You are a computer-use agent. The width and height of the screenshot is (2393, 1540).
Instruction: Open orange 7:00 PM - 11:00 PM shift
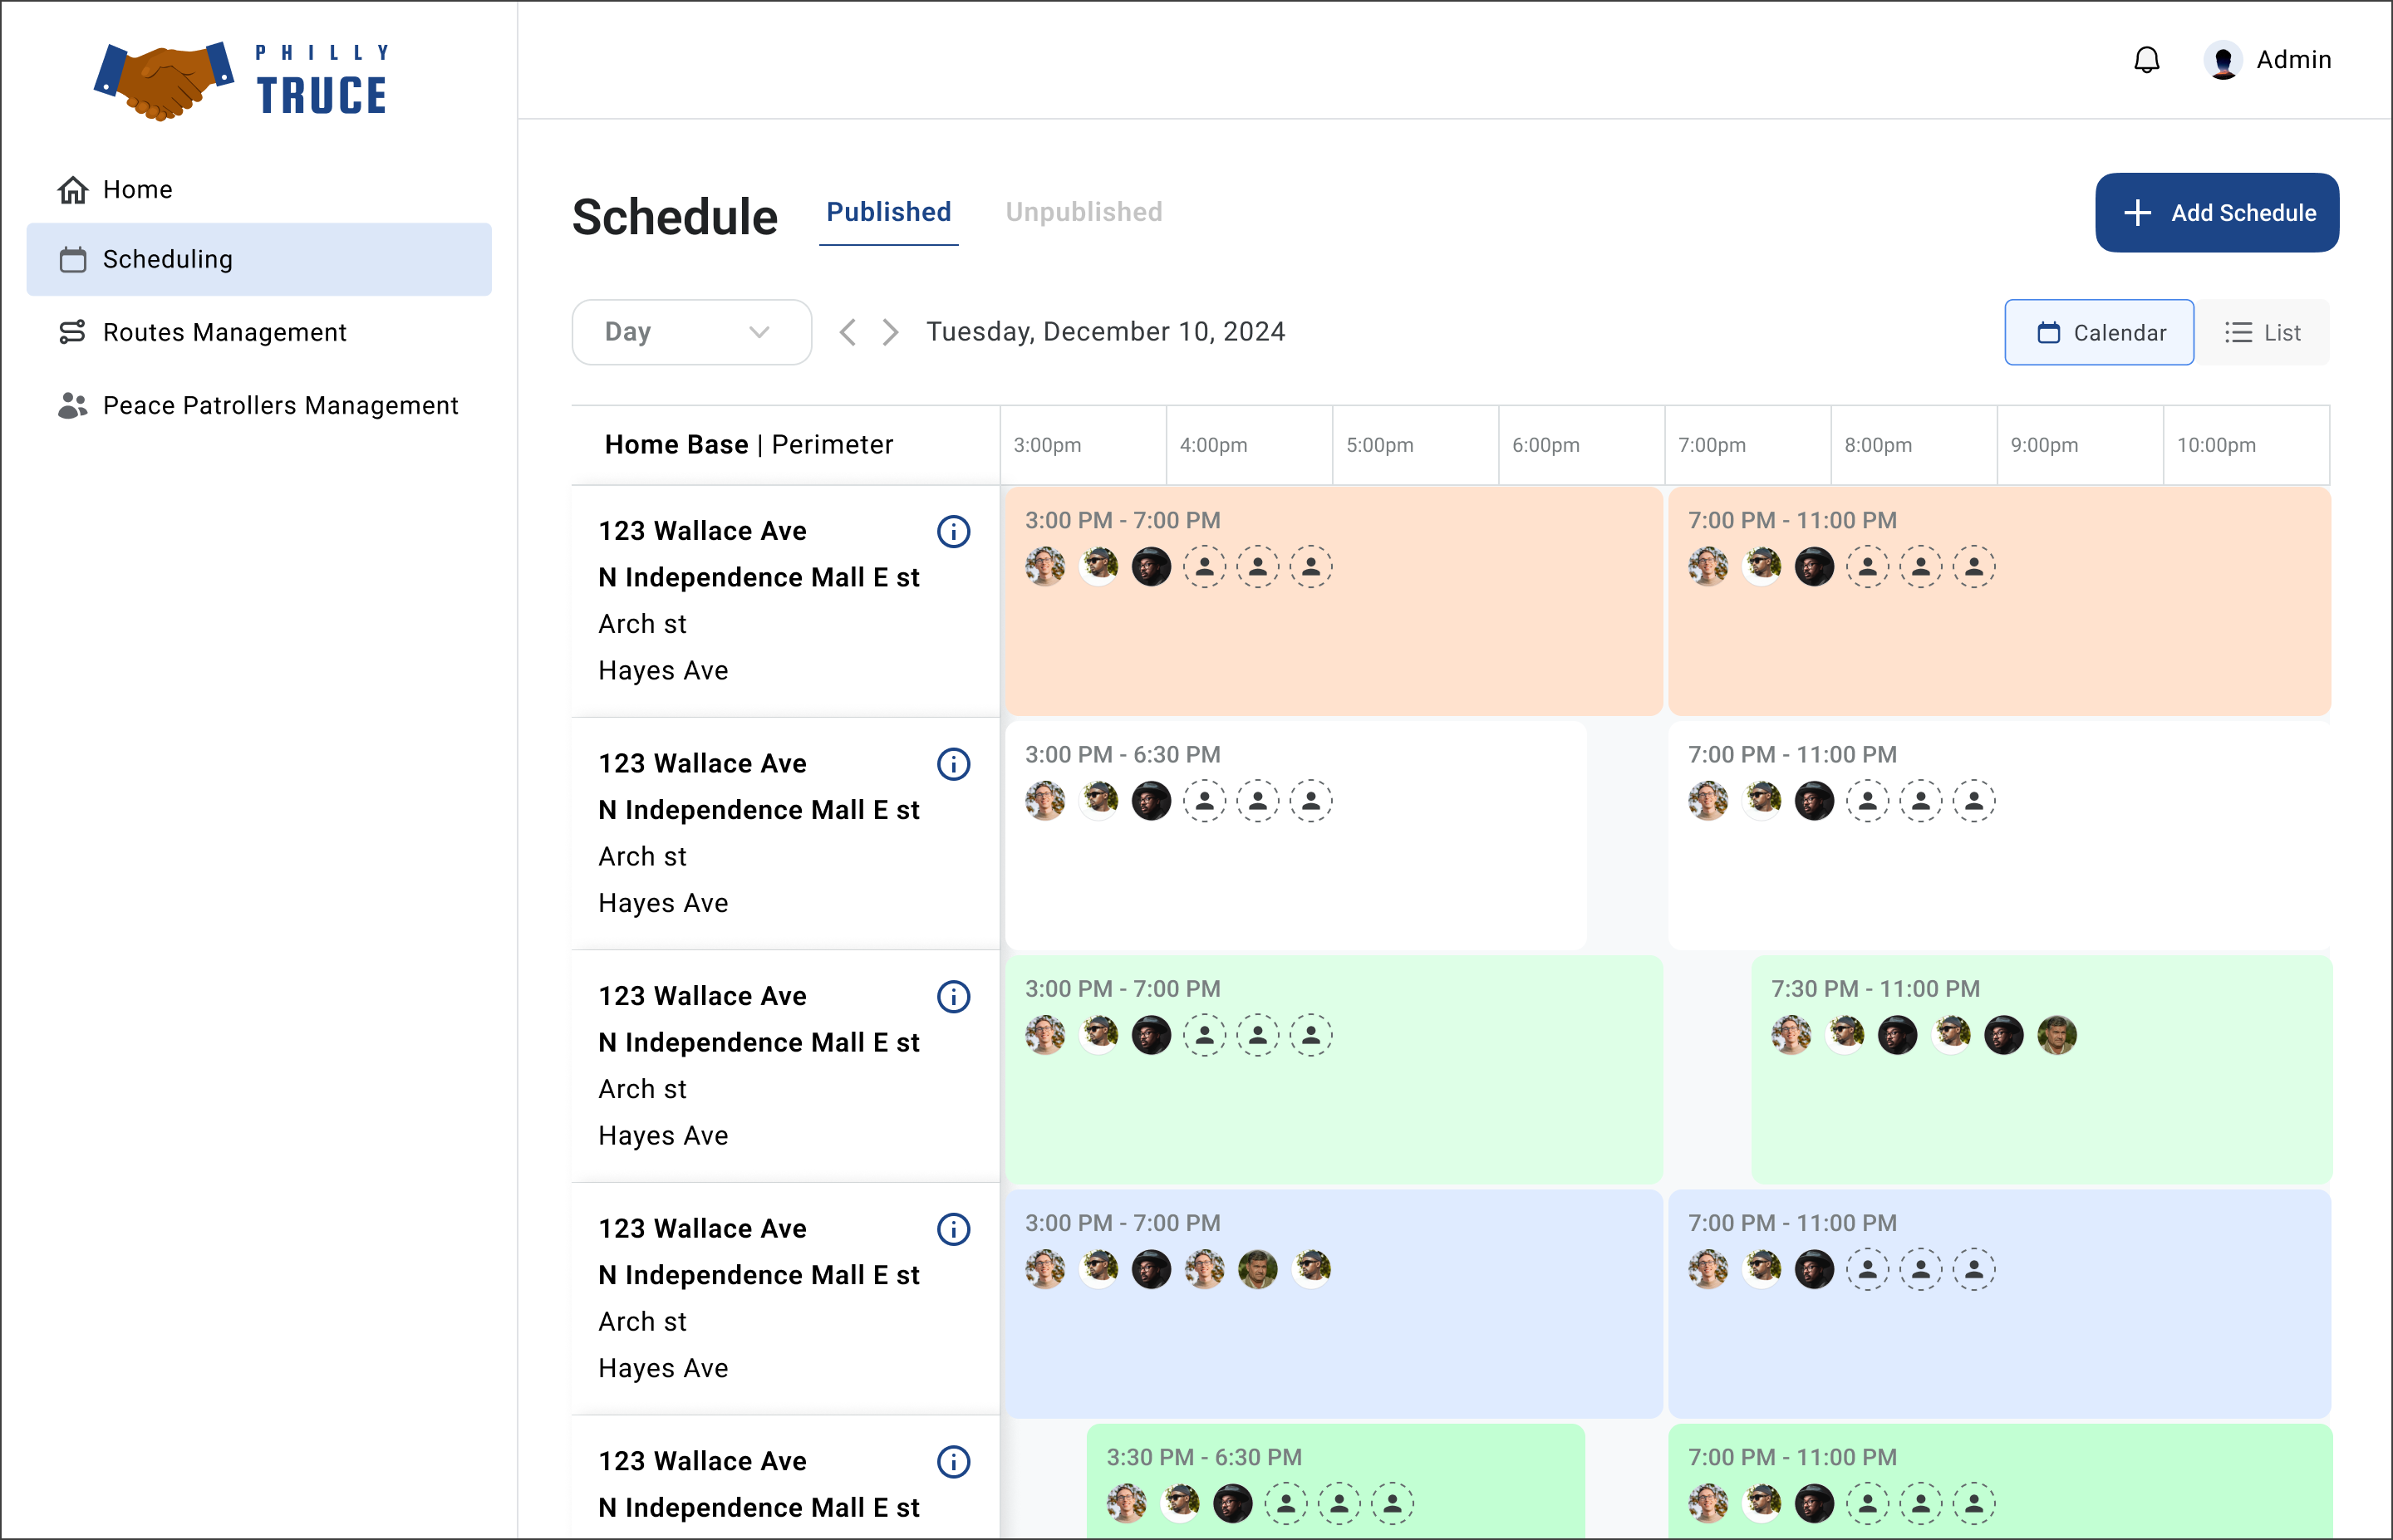(x=1999, y=600)
